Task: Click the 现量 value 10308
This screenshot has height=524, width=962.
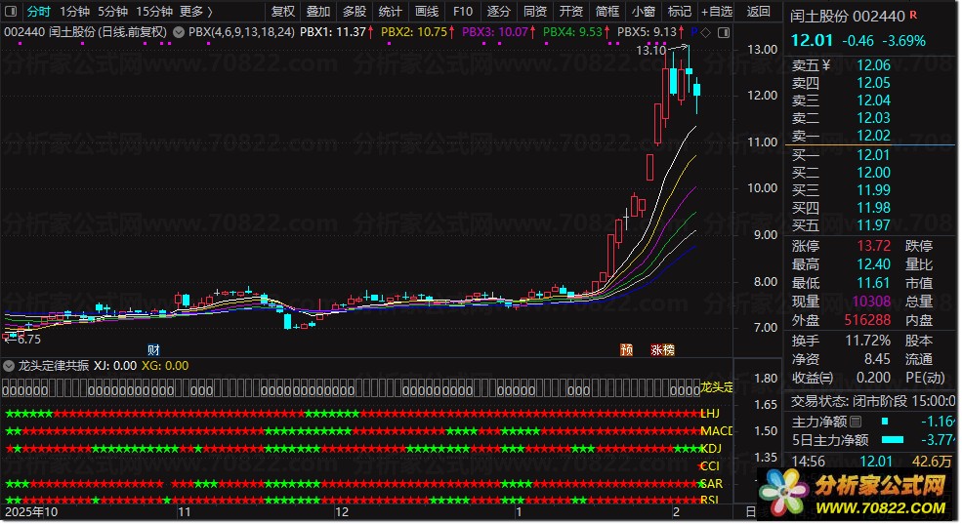Action: [x=871, y=302]
